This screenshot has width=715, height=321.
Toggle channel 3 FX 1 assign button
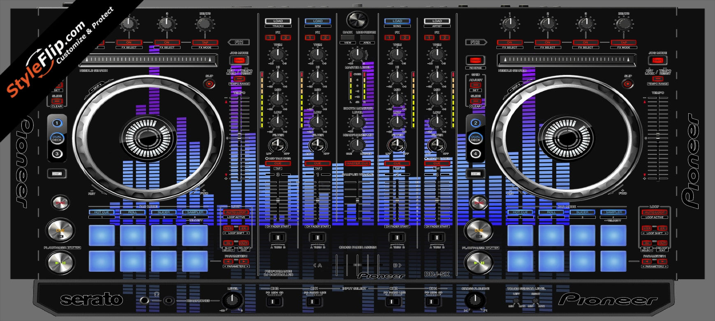click(x=270, y=38)
